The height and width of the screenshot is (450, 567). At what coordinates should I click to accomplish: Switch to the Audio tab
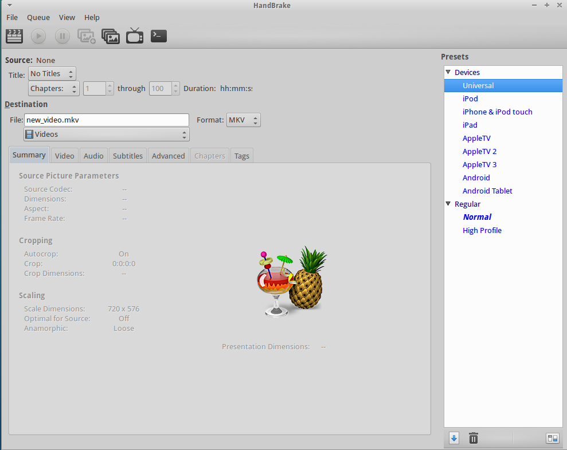(x=93, y=156)
